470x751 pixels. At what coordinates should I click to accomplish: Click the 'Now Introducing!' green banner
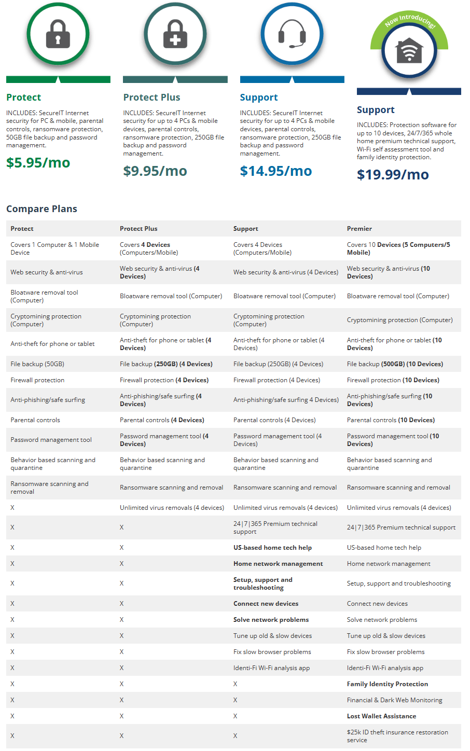point(410,21)
